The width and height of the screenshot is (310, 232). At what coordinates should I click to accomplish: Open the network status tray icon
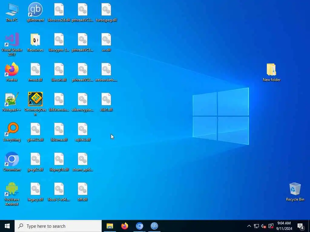pyautogui.click(x=256, y=226)
